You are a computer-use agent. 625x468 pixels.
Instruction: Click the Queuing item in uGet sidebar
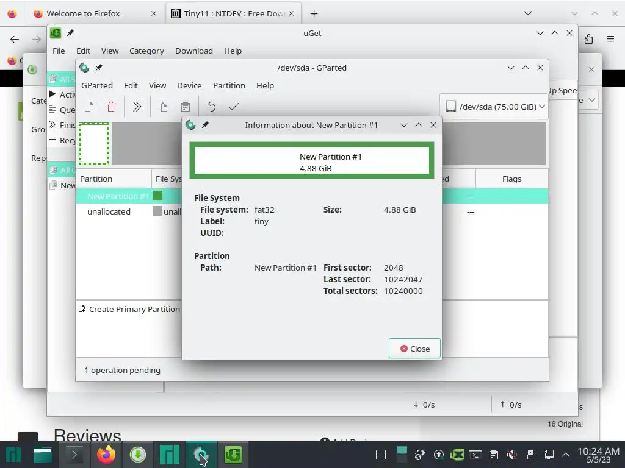62,110
